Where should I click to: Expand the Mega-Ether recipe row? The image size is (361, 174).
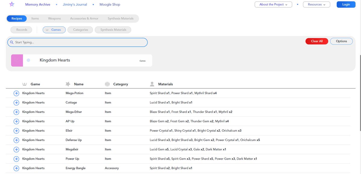17,112
